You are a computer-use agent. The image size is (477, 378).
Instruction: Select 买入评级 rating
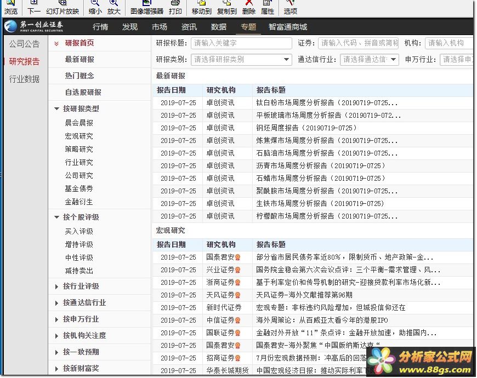point(79,231)
